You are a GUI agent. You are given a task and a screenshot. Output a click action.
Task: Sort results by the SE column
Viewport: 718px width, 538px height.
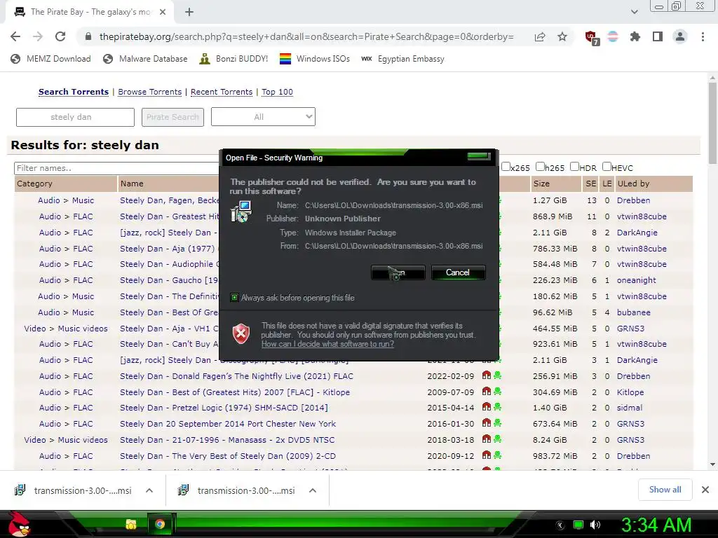pos(590,184)
